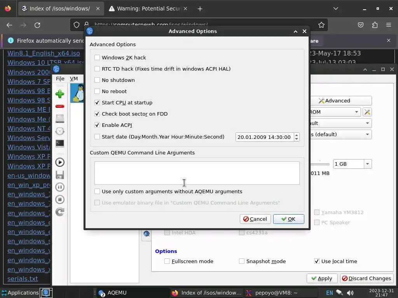Viewport: 398px width, 298px height.
Task: Enable Windows 2K hack checkbox
Action: coord(97,57)
